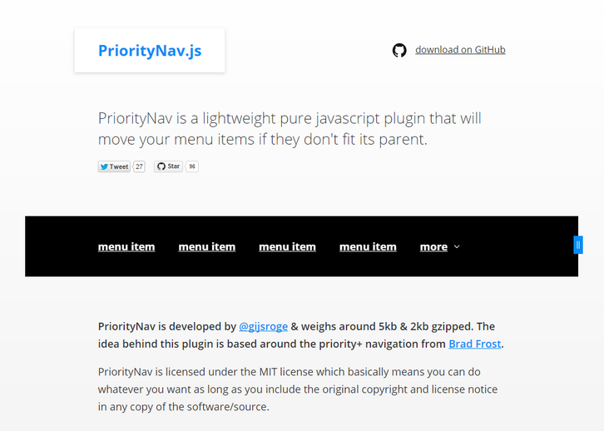Expand the 'more' navigation dropdown
604x431 pixels.
click(434, 246)
